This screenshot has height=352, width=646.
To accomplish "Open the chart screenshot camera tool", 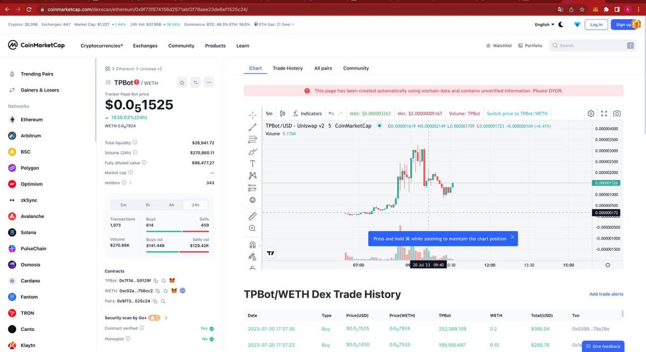I will point(617,114).
